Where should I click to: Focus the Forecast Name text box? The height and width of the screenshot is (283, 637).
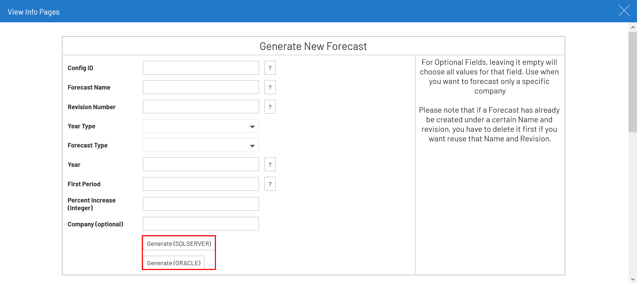(x=201, y=87)
